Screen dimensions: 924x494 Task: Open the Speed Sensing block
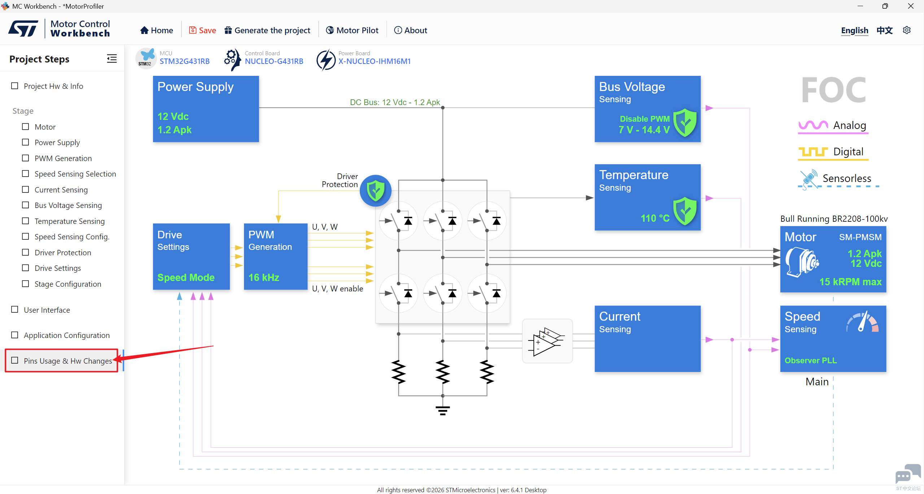(833, 339)
